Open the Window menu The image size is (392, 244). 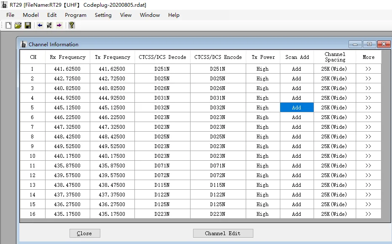click(x=150, y=15)
